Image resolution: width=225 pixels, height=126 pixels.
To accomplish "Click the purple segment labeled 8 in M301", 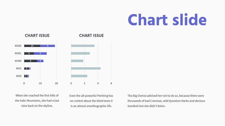I will coord(40,53).
